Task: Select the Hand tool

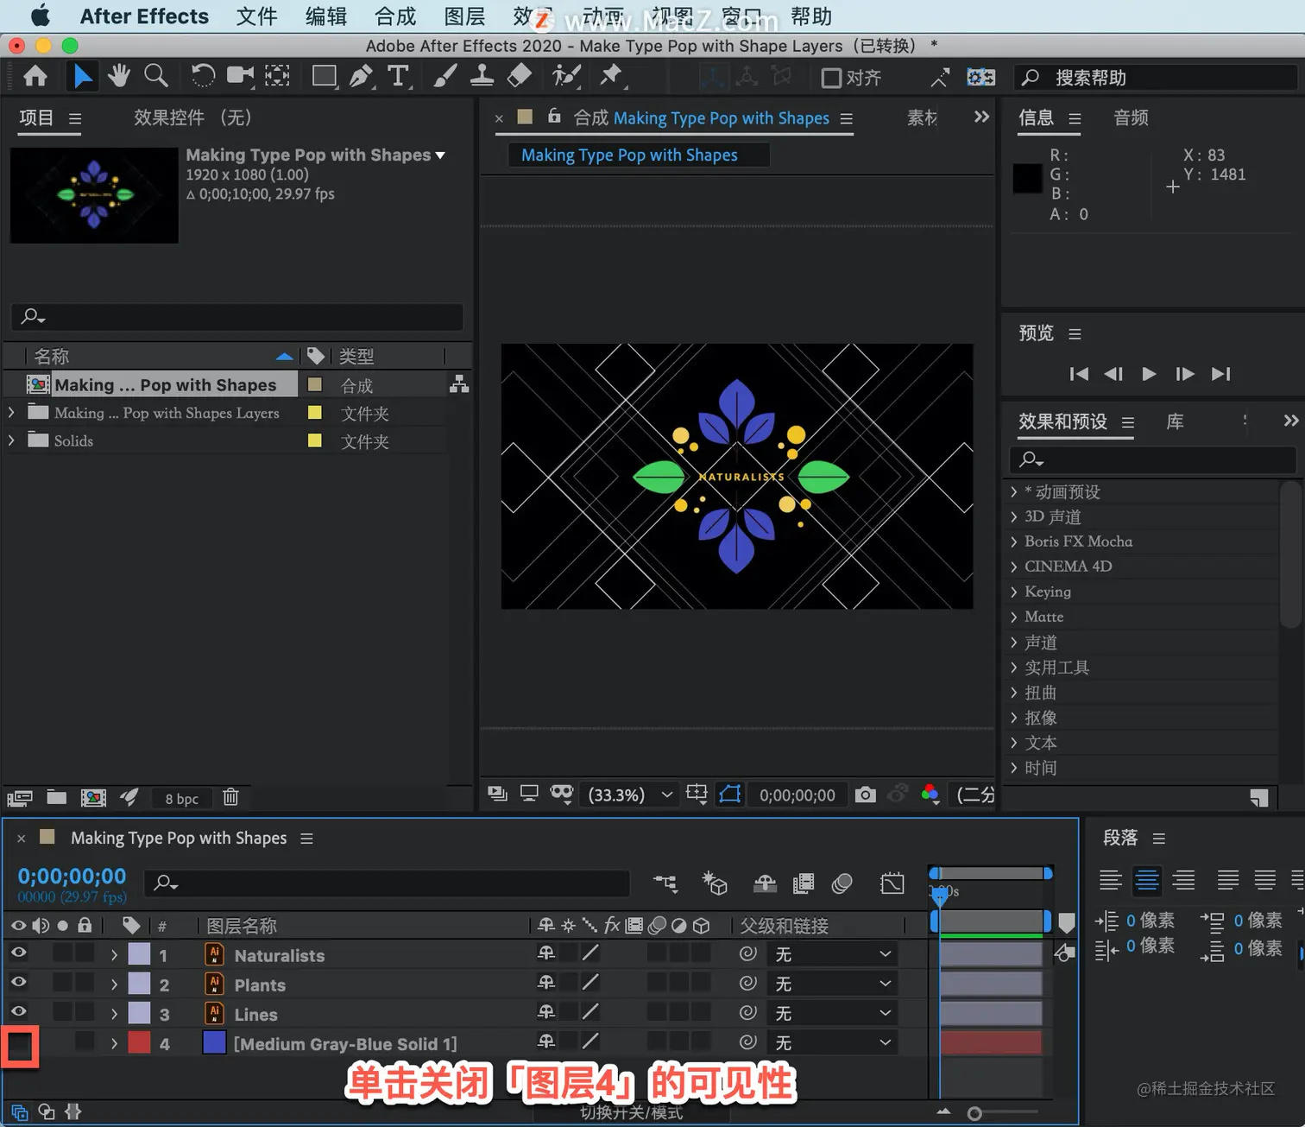Action: click(119, 77)
